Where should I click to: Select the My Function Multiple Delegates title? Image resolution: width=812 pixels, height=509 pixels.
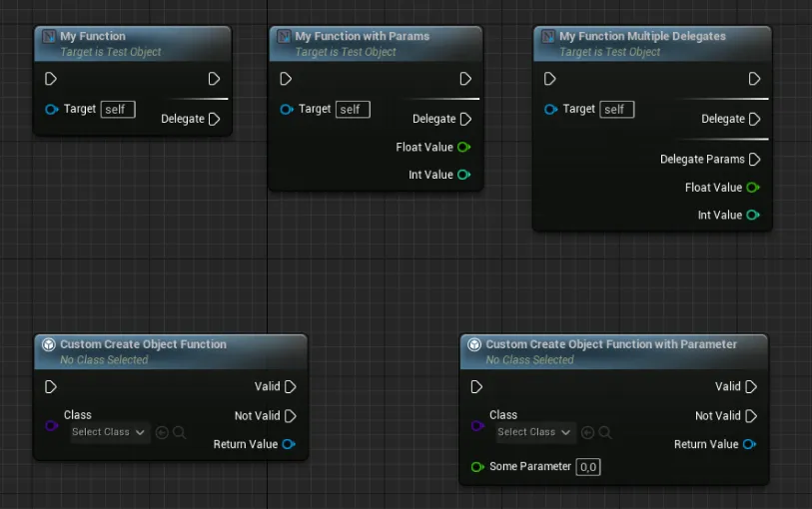click(x=642, y=36)
